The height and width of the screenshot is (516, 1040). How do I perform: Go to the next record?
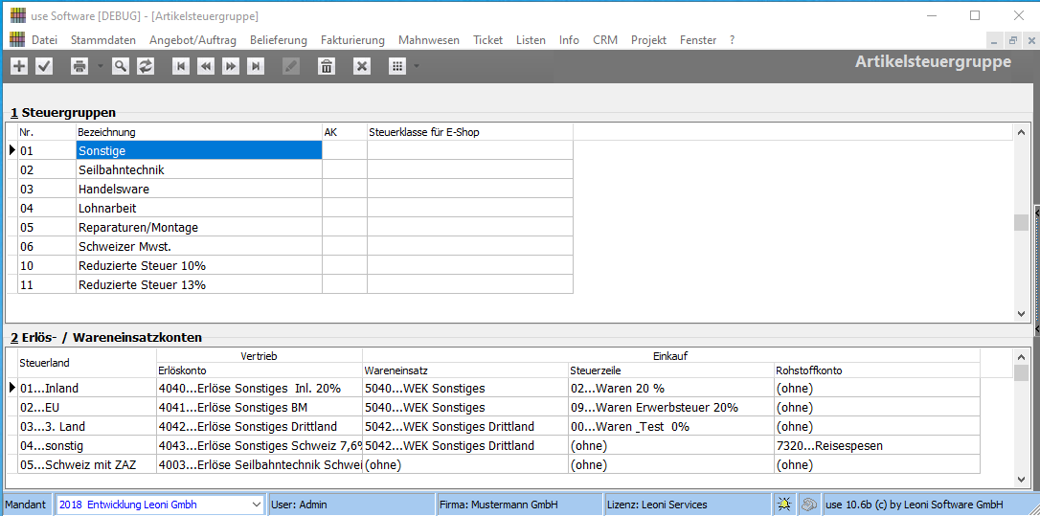pyautogui.click(x=230, y=66)
